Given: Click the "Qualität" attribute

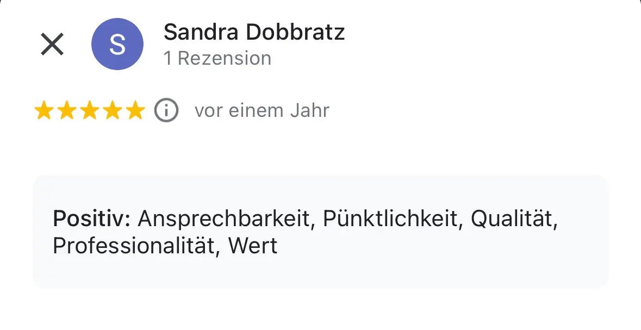Looking at the screenshot, I should 514,219.
